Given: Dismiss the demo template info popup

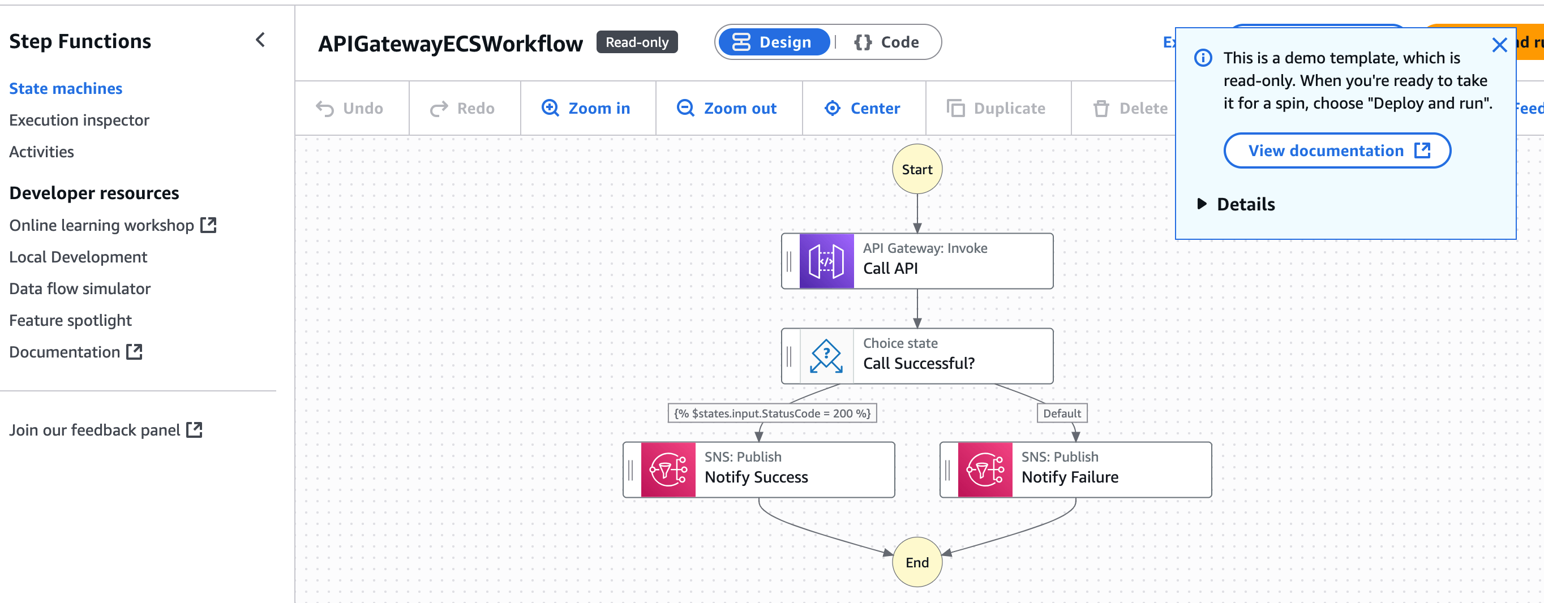Looking at the screenshot, I should click(1499, 45).
